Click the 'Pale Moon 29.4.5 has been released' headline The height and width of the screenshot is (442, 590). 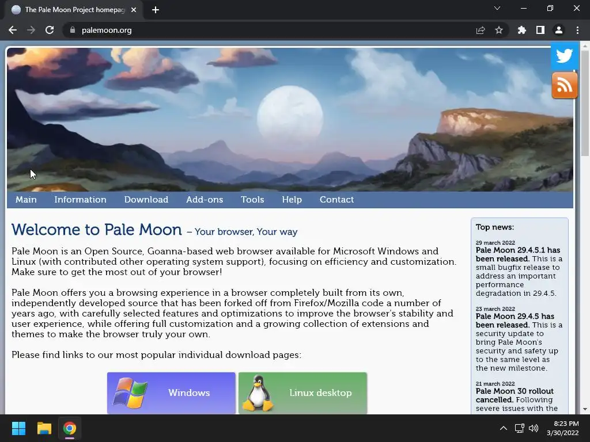[515, 321]
